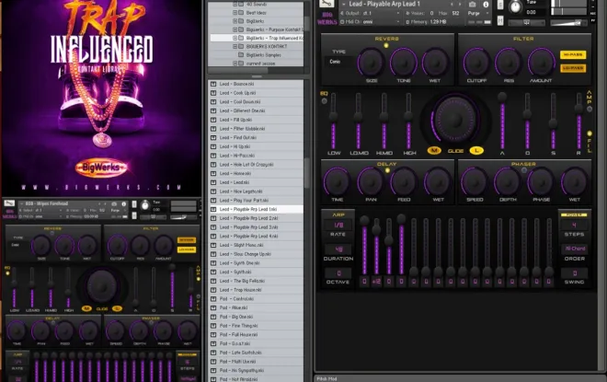Viewport: 607px width, 382px height.
Task: Select Lead - Playable Arp Lead 3.nki
Action: point(256,227)
